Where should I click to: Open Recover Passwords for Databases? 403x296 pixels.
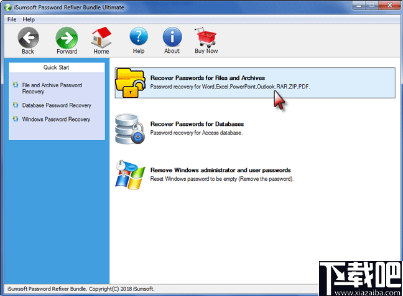(197, 124)
